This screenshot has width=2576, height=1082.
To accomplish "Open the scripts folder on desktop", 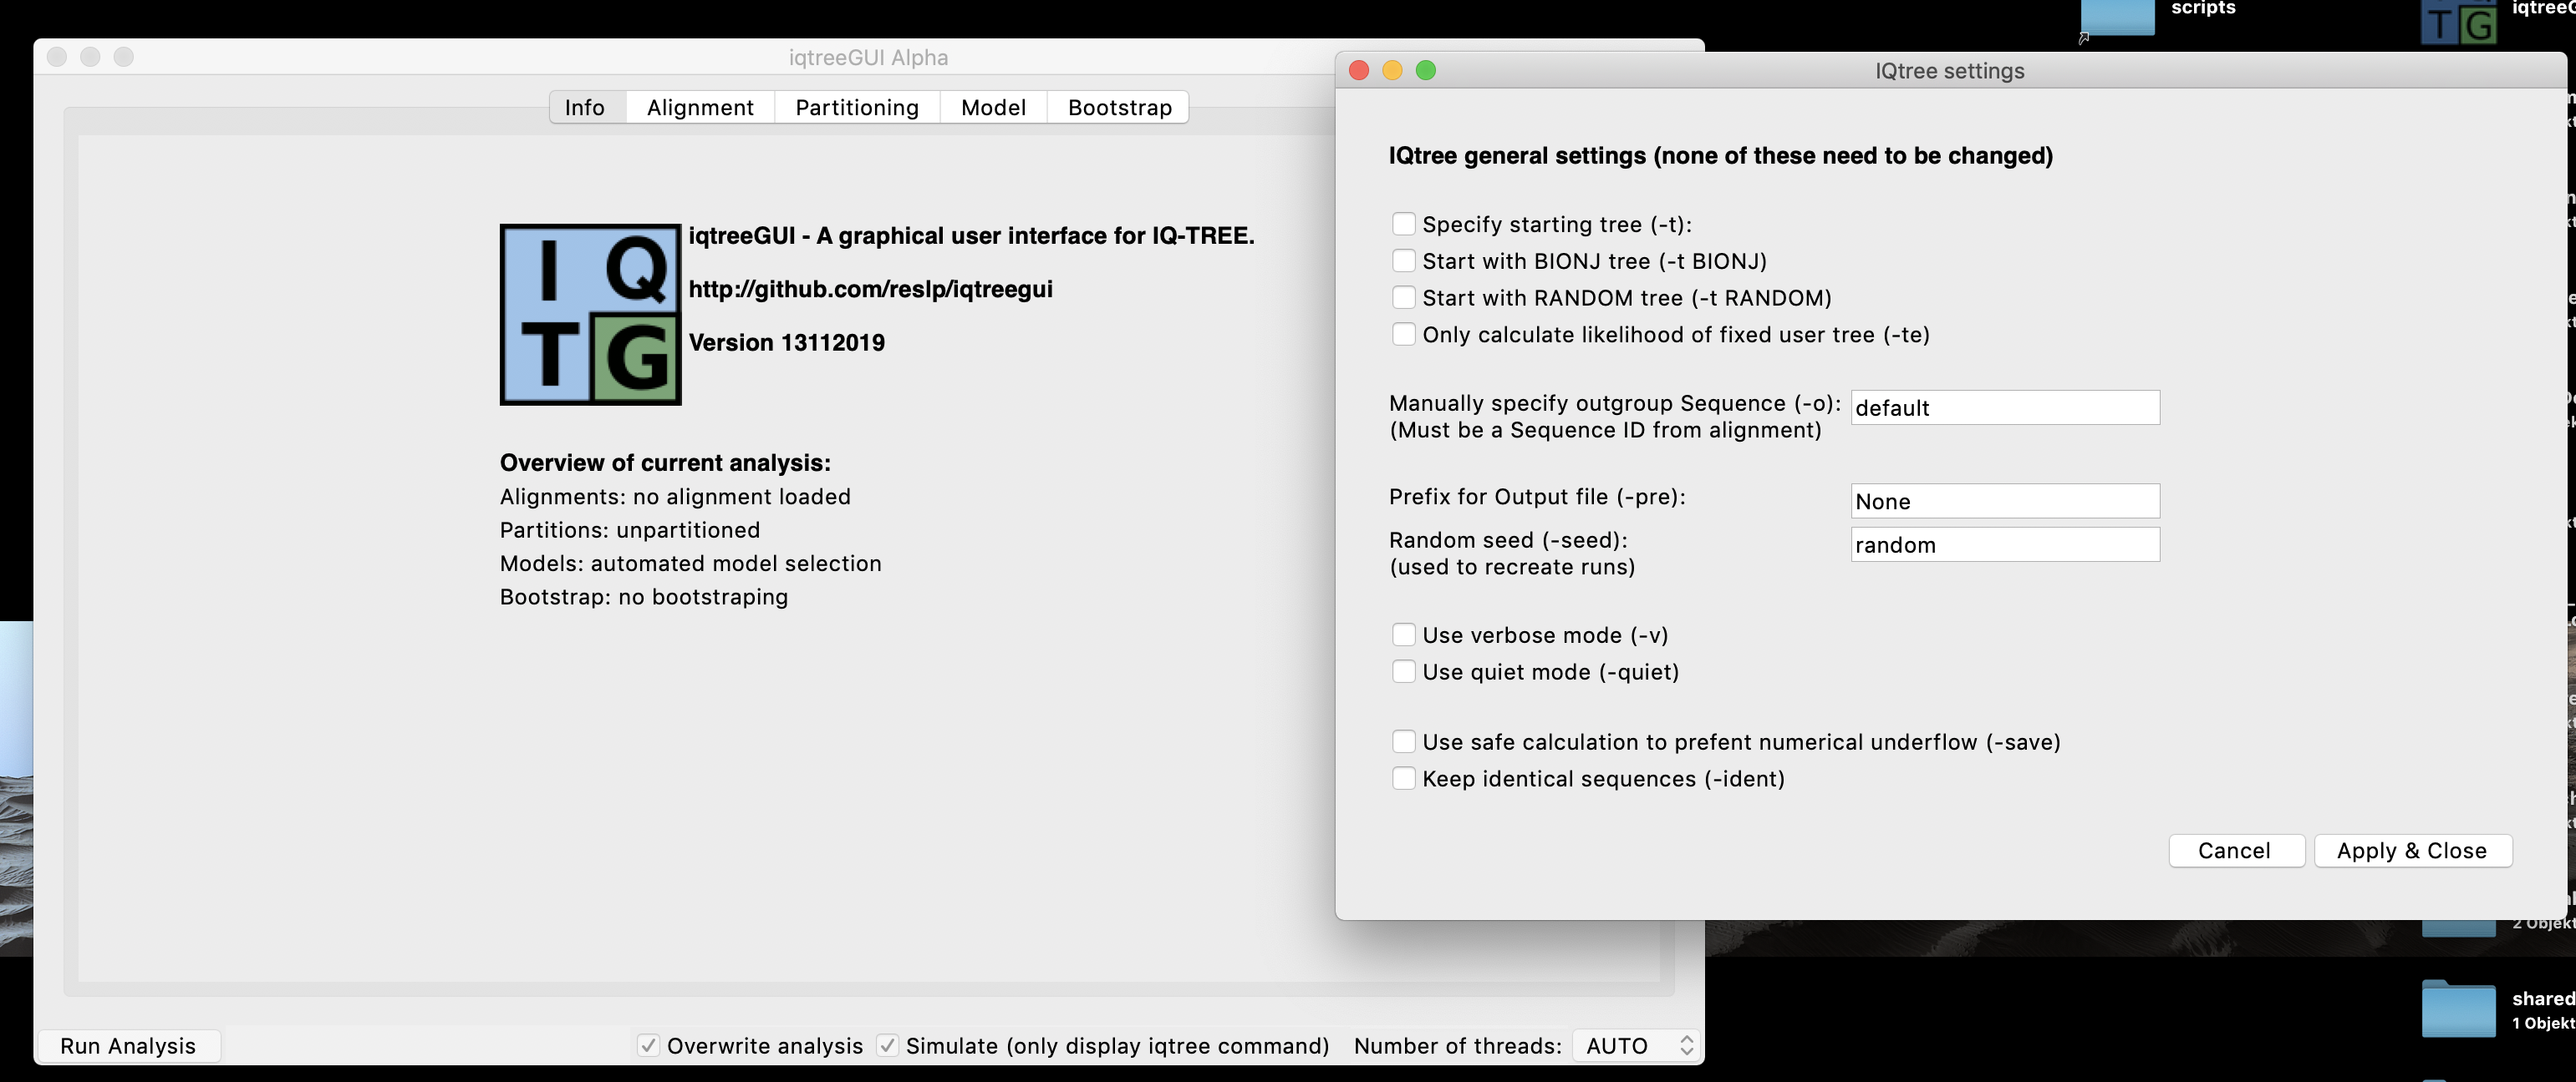I will click(2117, 17).
